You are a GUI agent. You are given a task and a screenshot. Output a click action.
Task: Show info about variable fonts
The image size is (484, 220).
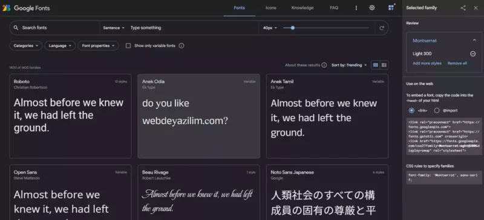point(181,46)
